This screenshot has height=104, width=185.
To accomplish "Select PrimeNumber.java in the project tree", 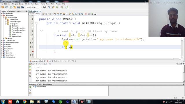I will (17, 32).
